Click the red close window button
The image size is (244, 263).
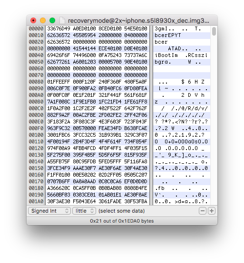pyautogui.click(x=33, y=20)
